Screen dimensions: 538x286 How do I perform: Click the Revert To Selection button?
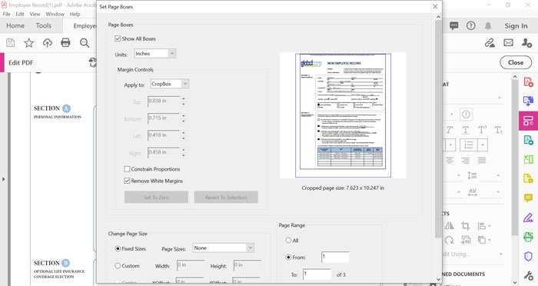click(226, 198)
